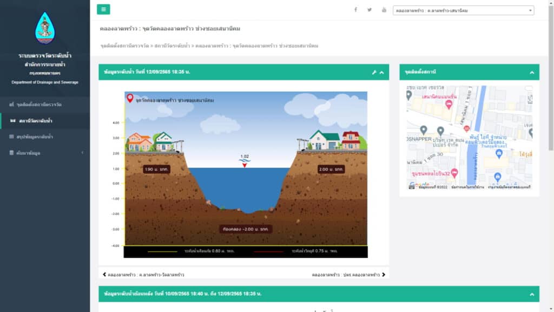Go to next station ปตร.คลองลาดพร้าว
This screenshot has height=312, width=554.
(349, 275)
